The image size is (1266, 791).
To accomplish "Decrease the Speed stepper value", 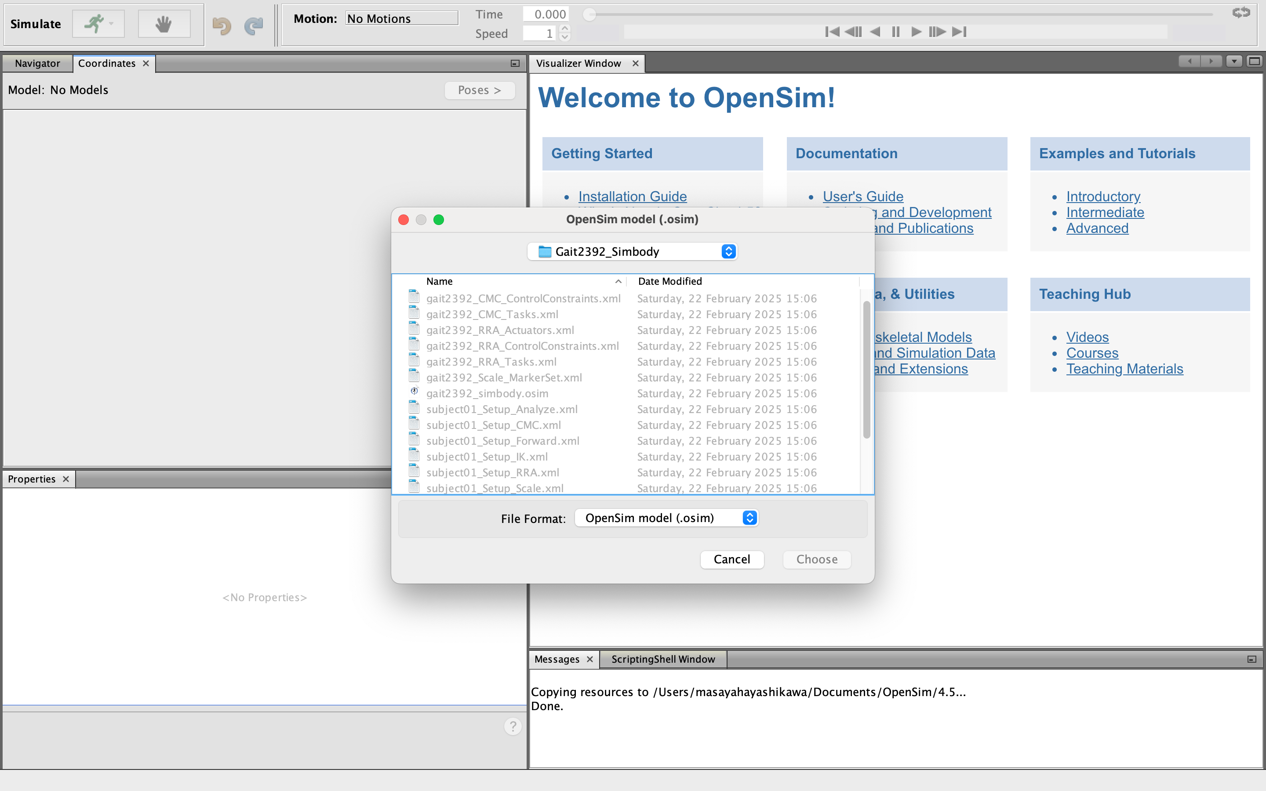I will 564,37.
